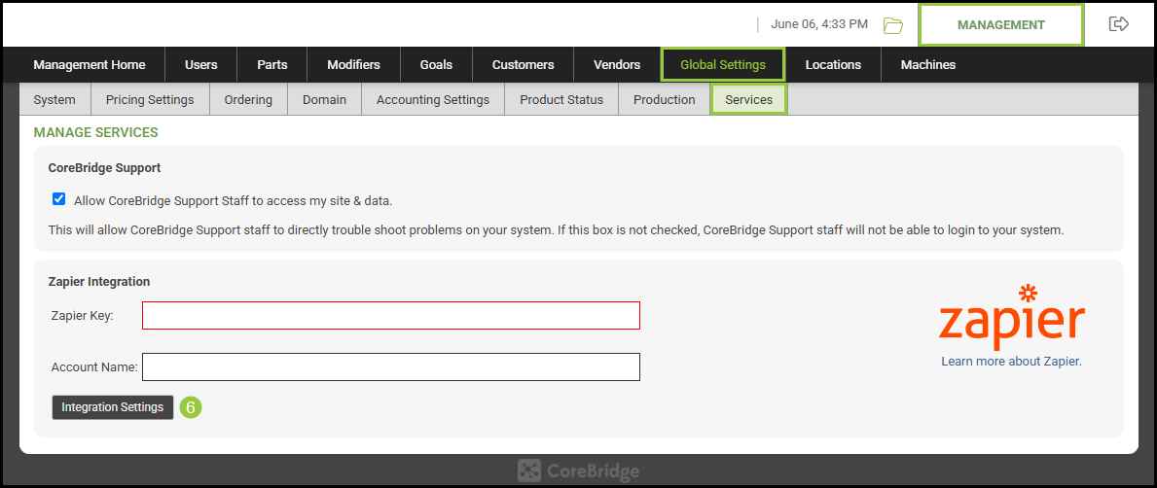Screen dimensions: 1157x488
Task: Open the Modifiers menu item
Action: [x=353, y=65]
